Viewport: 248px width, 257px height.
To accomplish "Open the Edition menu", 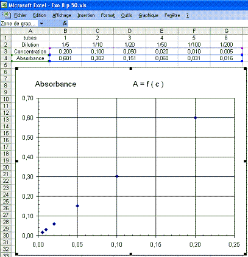I will [x=40, y=15].
